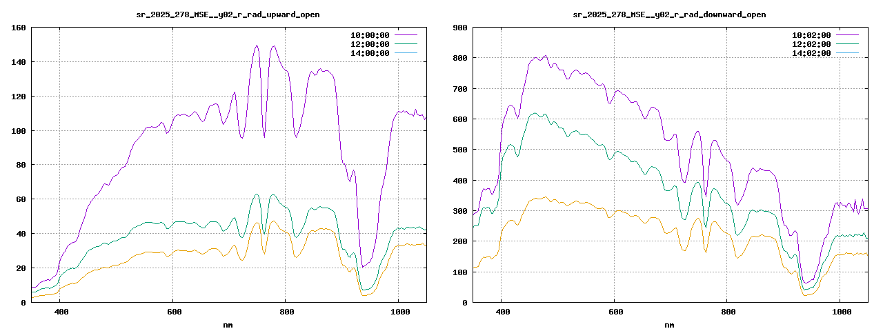Click the 600 tick on right chart x-axis
Screen dimensions: 883x331
(x=615, y=312)
